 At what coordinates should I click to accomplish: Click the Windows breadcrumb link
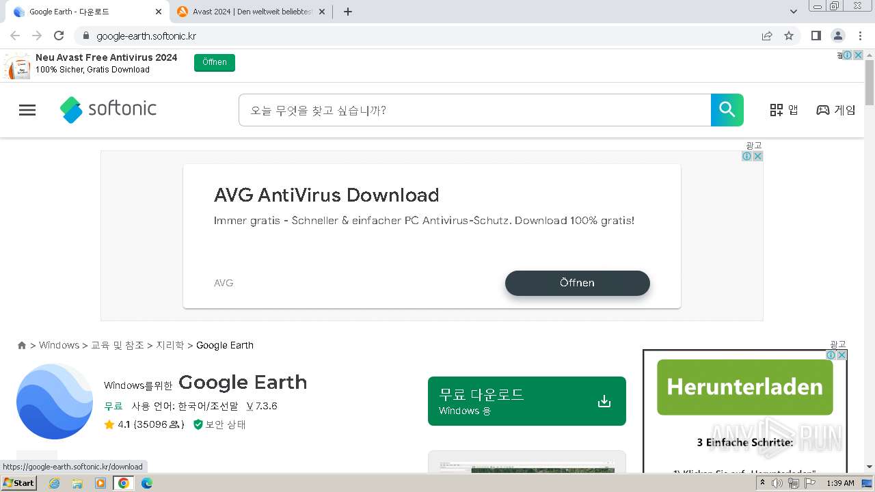click(x=59, y=345)
